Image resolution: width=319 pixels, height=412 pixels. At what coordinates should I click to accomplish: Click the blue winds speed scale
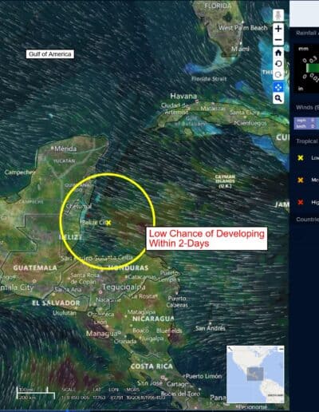(x=306, y=123)
